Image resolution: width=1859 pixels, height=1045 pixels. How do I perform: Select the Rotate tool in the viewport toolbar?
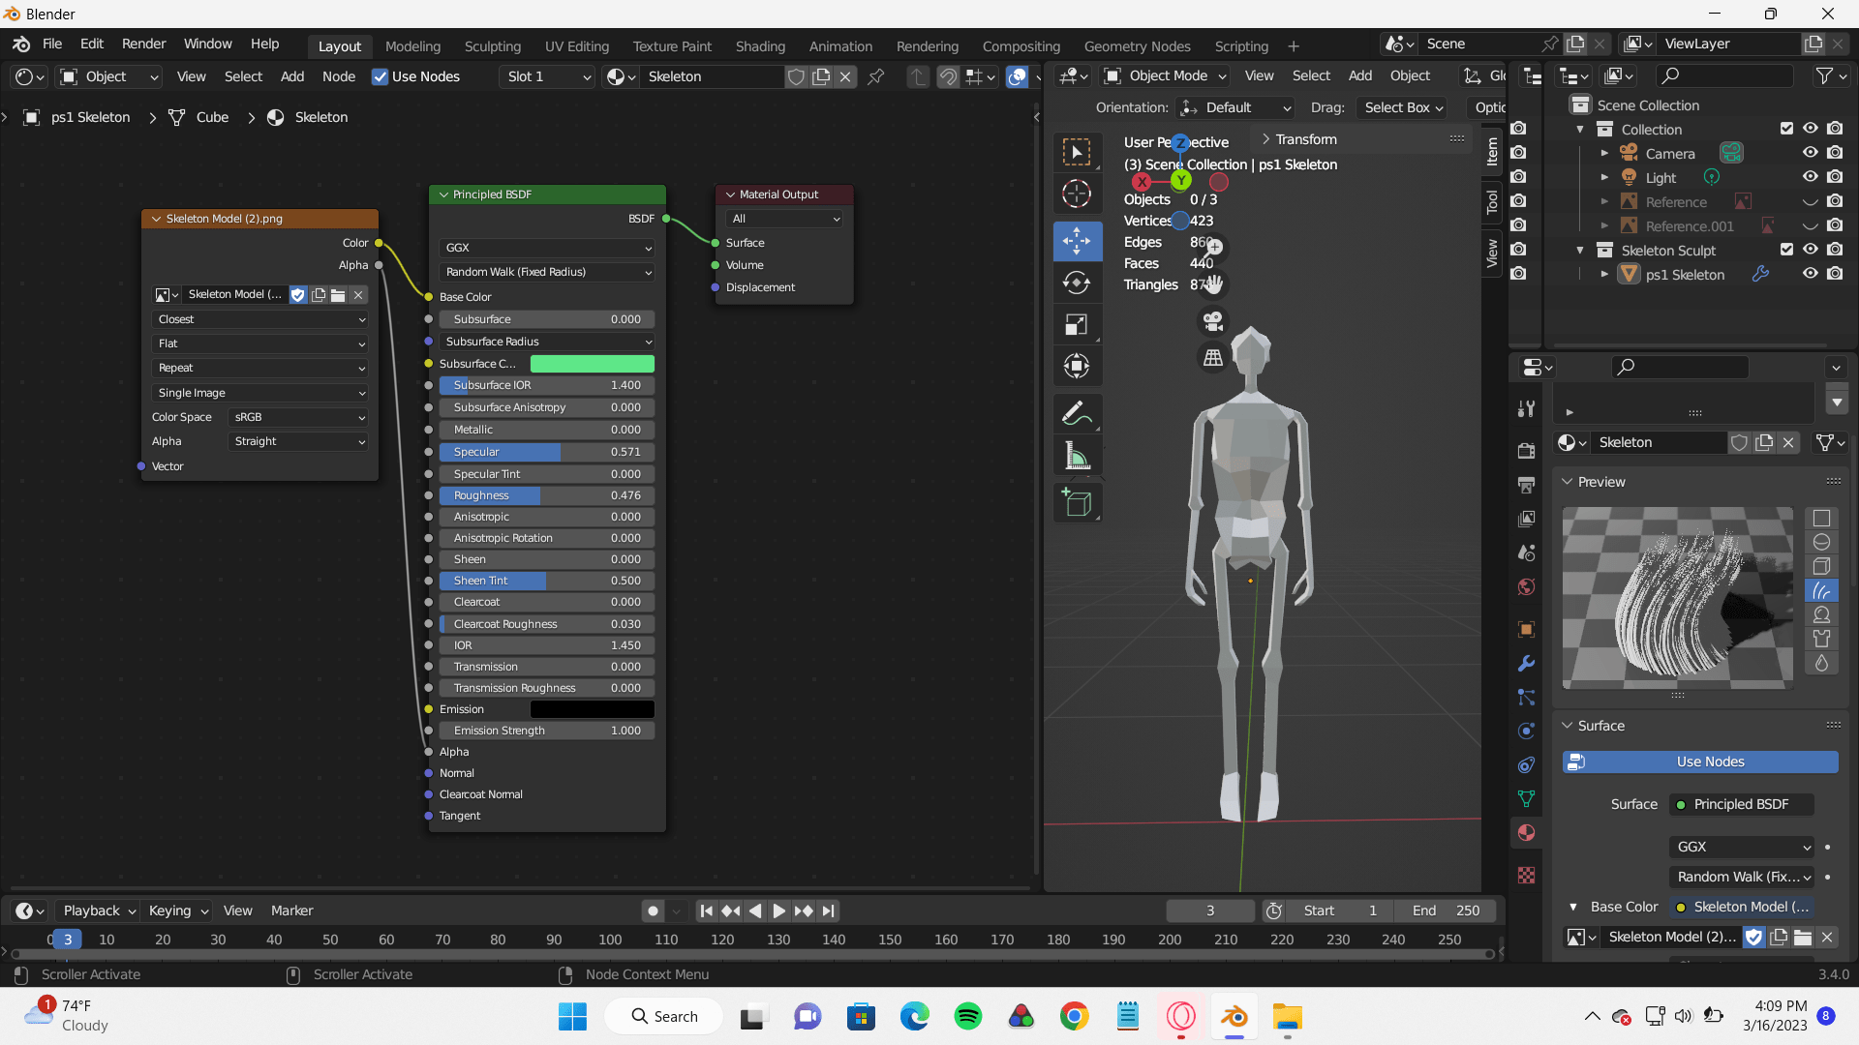tap(1078, 283)
